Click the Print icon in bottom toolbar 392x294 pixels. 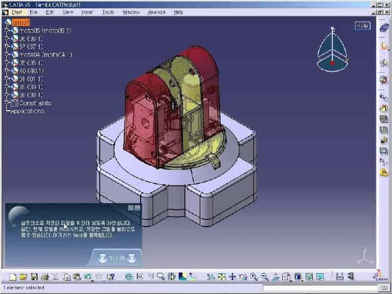(x=45, y=276)
